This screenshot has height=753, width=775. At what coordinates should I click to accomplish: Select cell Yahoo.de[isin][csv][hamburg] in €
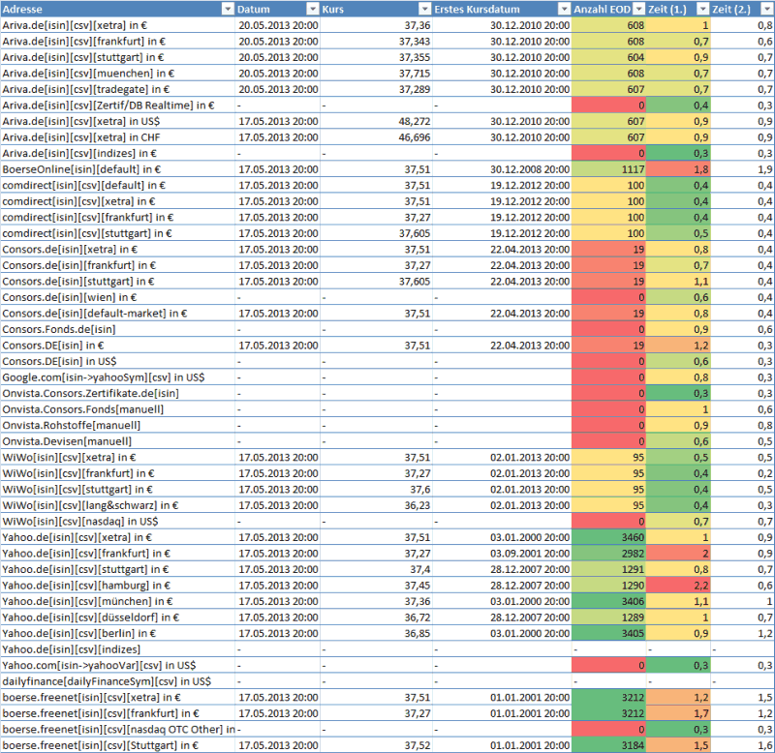click(x=117, y=586)
